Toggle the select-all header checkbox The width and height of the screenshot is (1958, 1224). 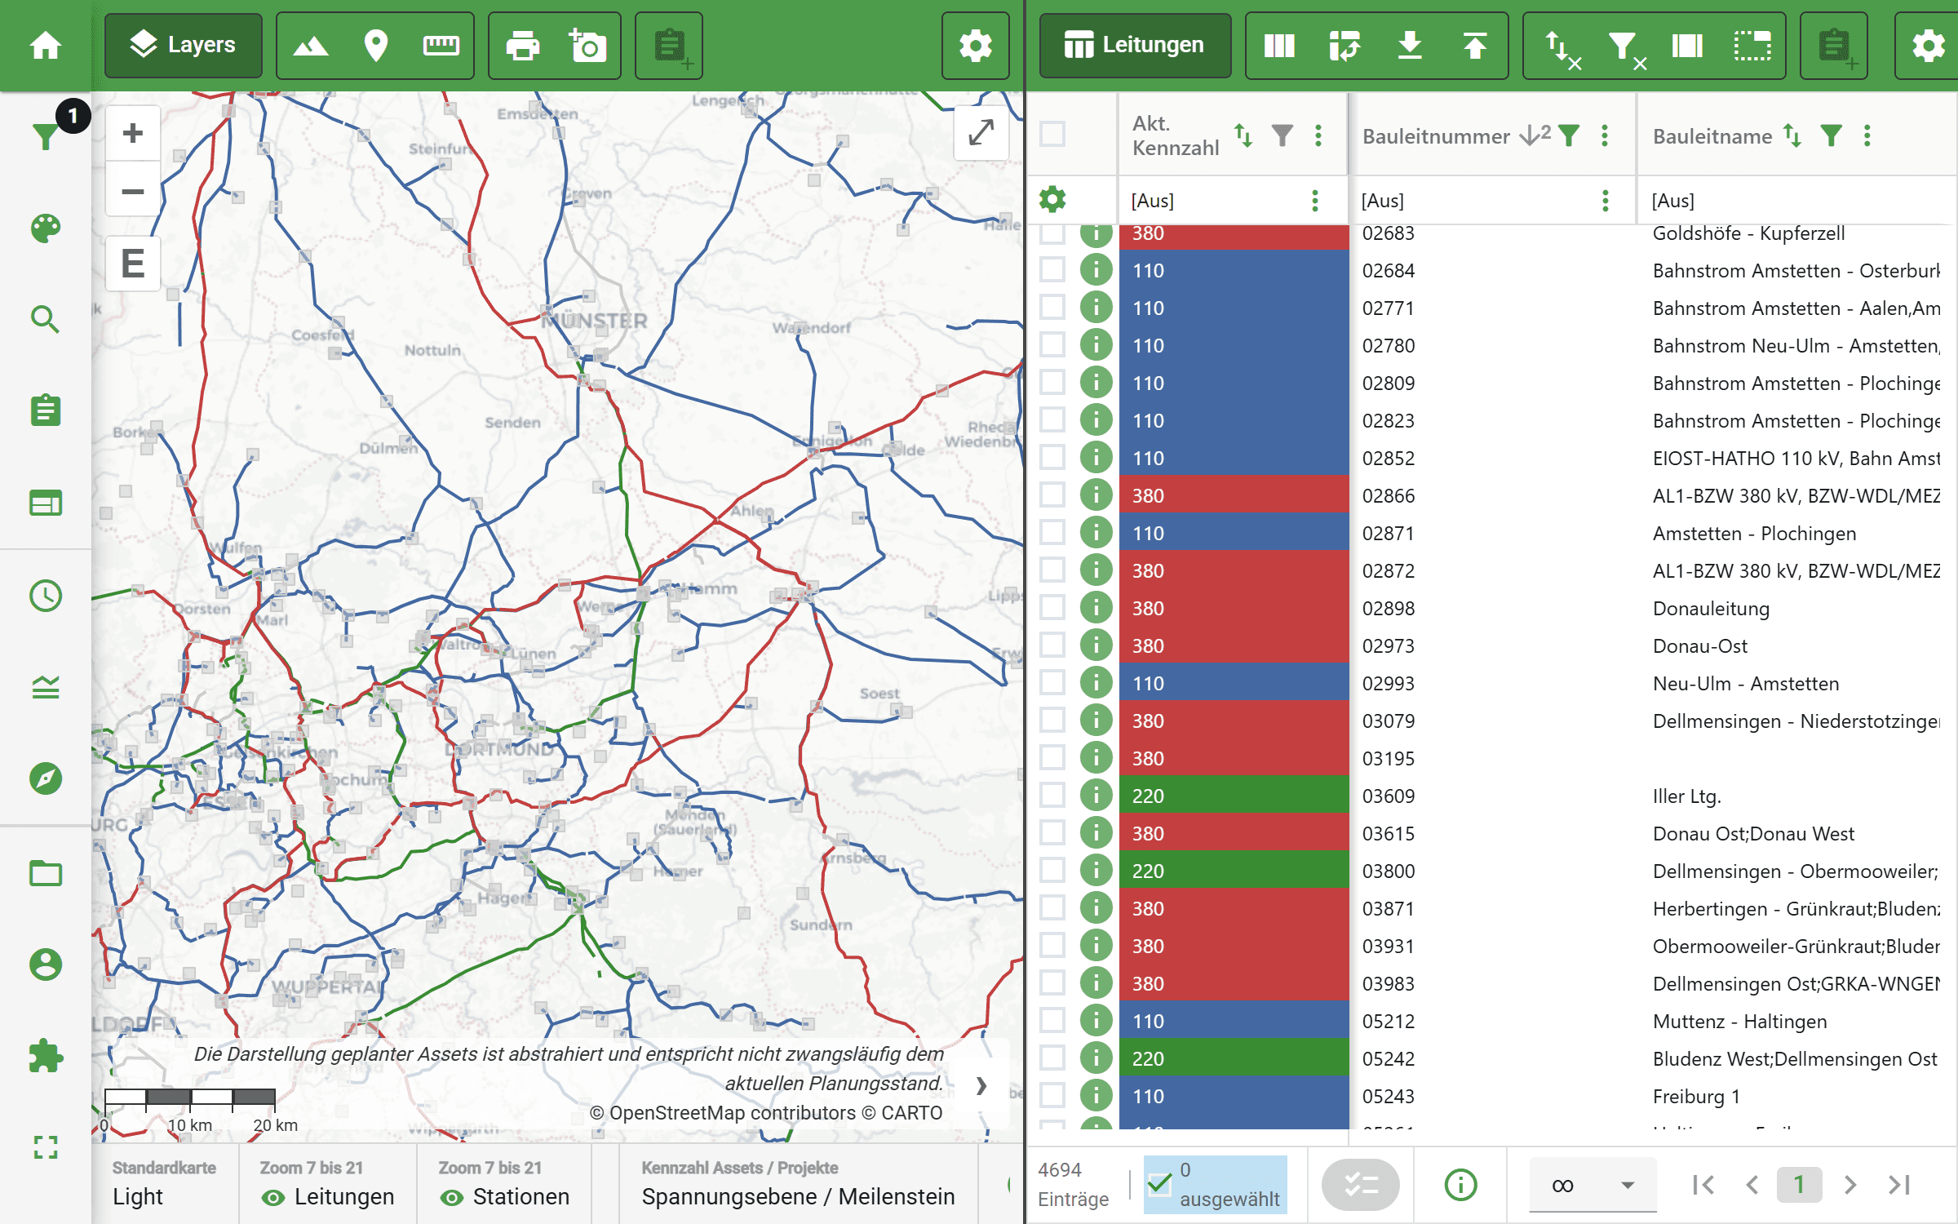(1052, 134)
